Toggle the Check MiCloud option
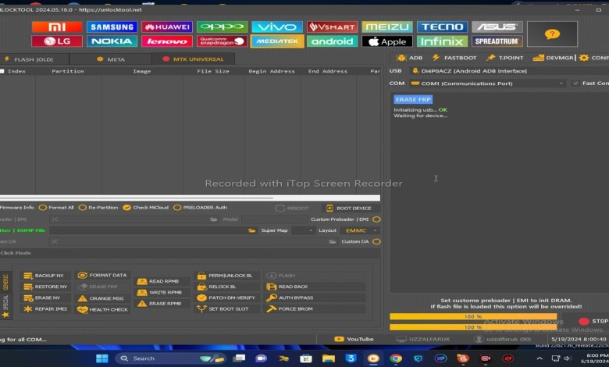609x367 pixels. 126,208
